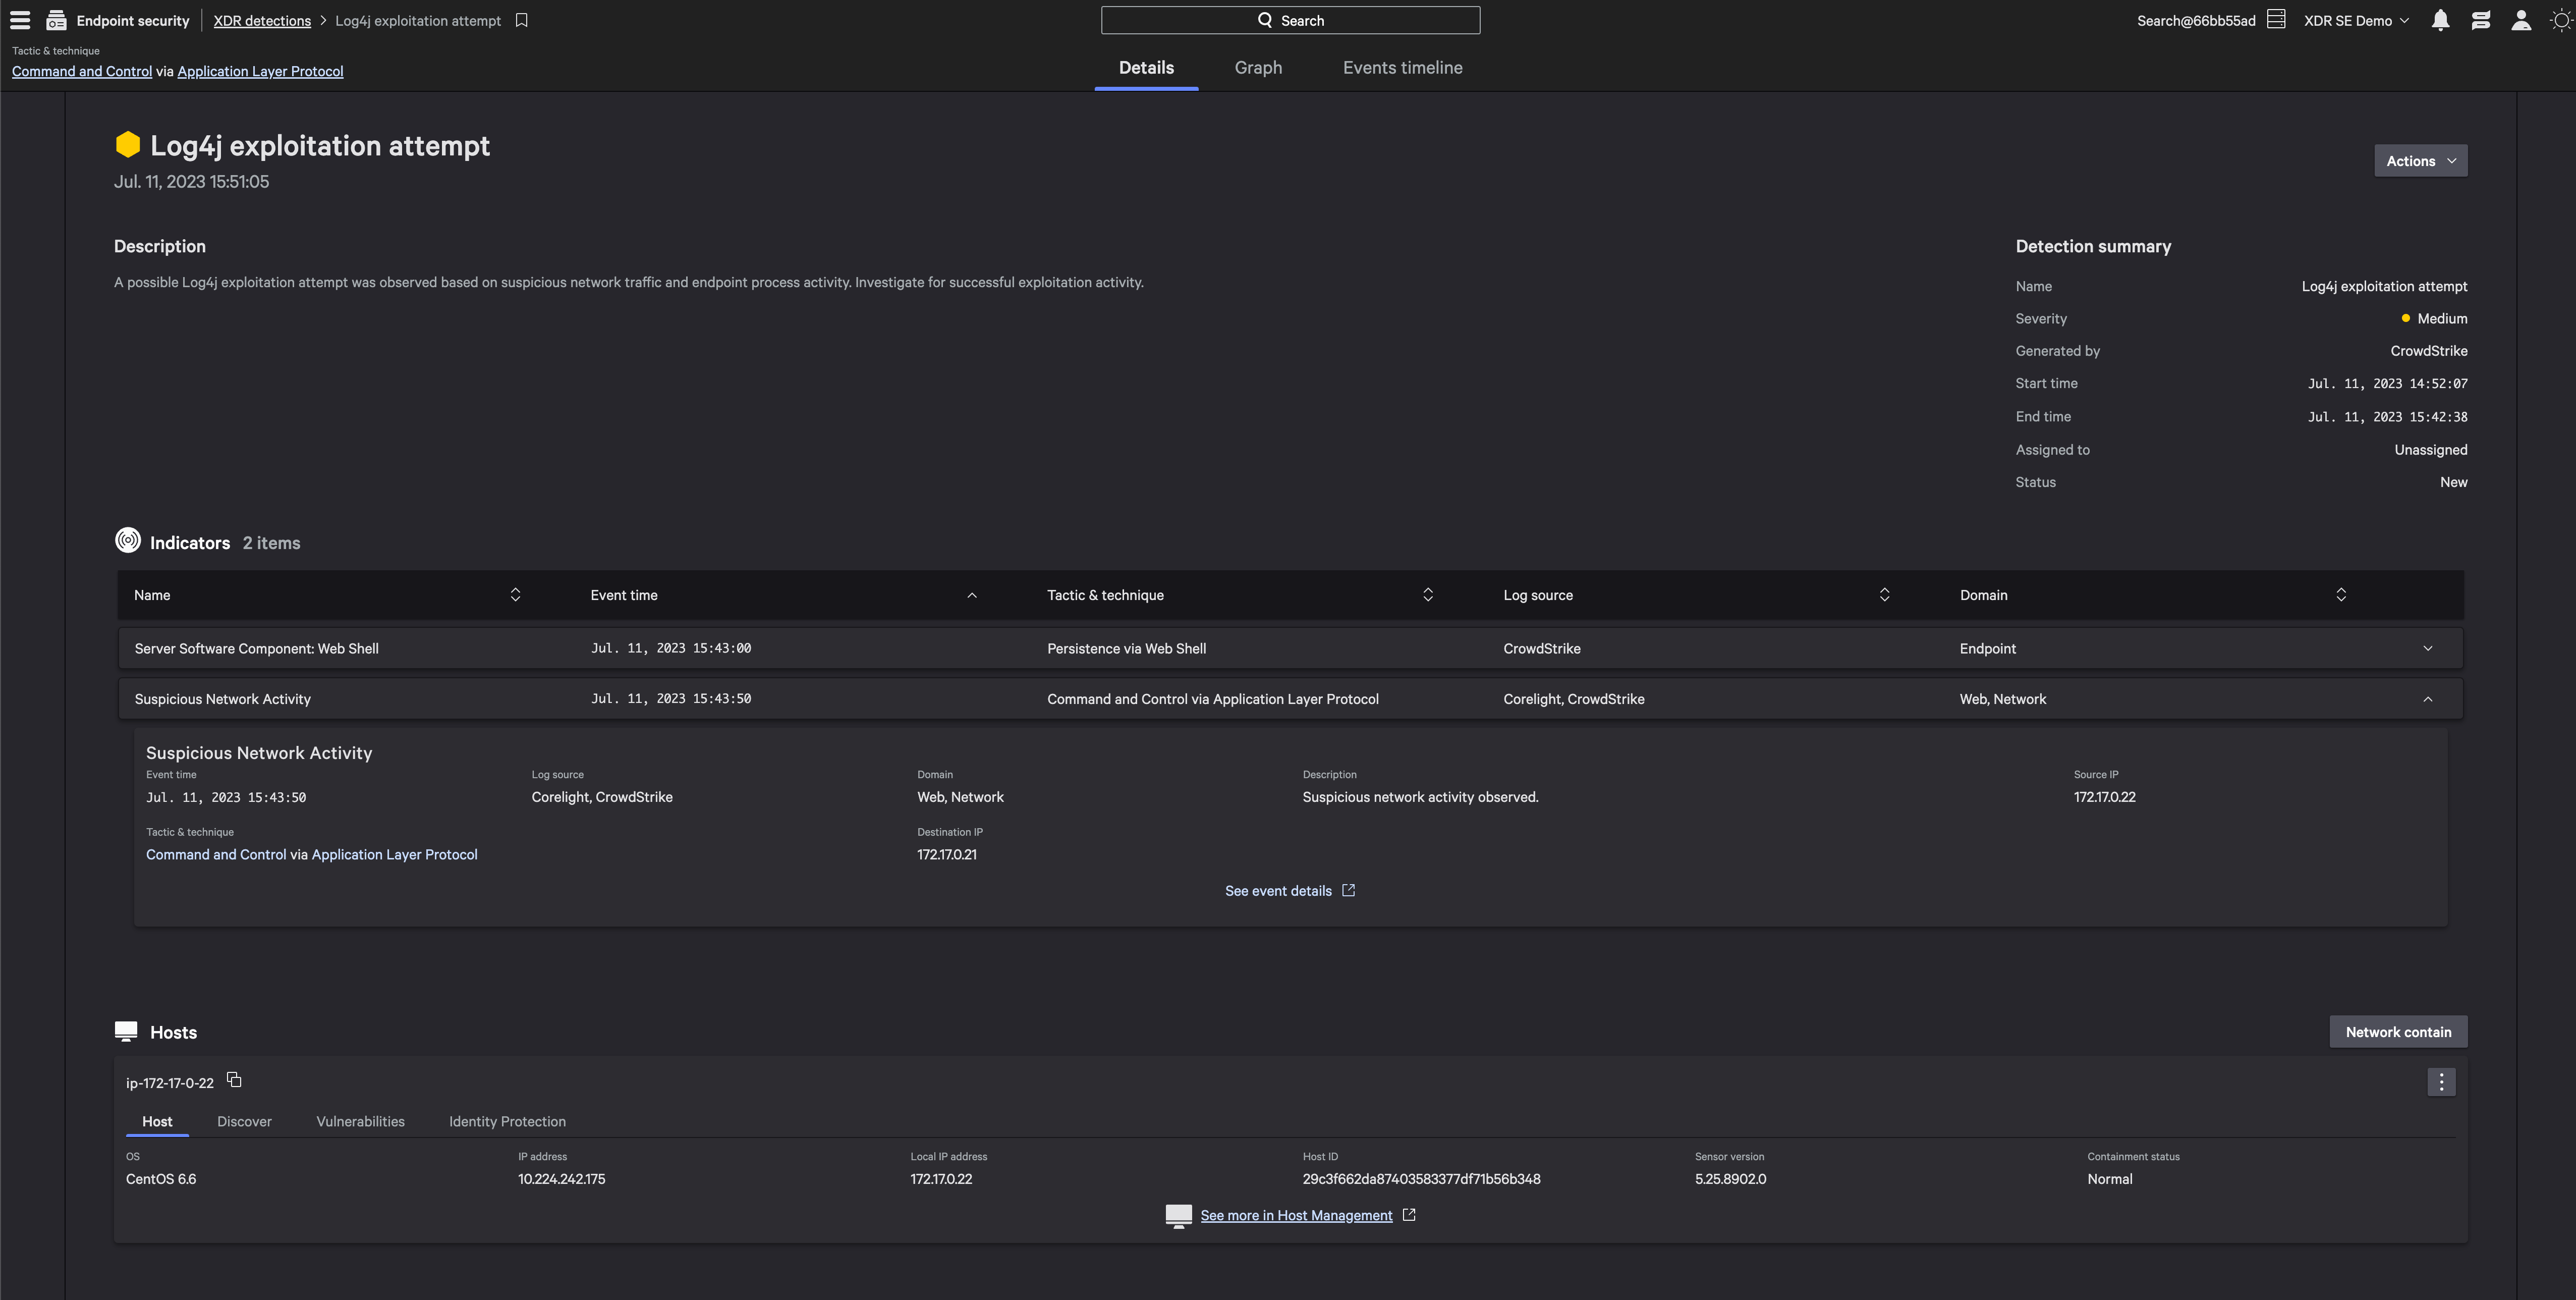Switch to the Graph tab
2576x1300 pixels.
tap(1258, 68)
